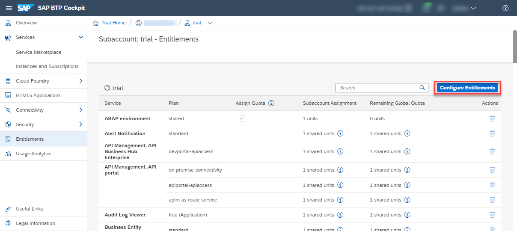
Task: Show Audit Log Viewer subaccount assignment info
Action: [340, 215]
